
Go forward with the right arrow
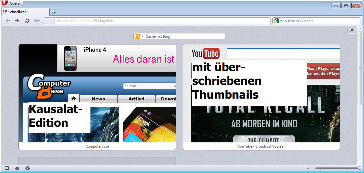[17, 21]
